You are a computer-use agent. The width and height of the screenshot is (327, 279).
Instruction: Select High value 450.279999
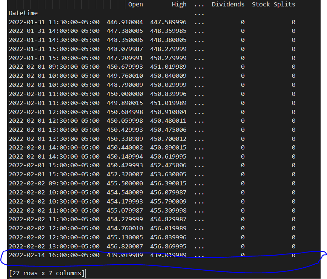click(168, 58)
